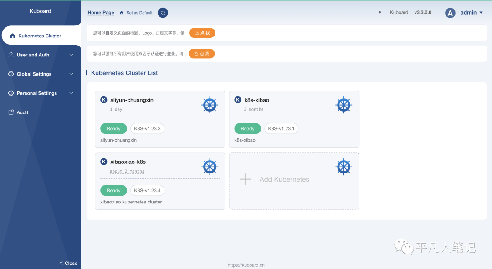The image size is (492, 269).
Task: Select Kubernetes Cluster in the sidebar
Action: tap(41, 36)
